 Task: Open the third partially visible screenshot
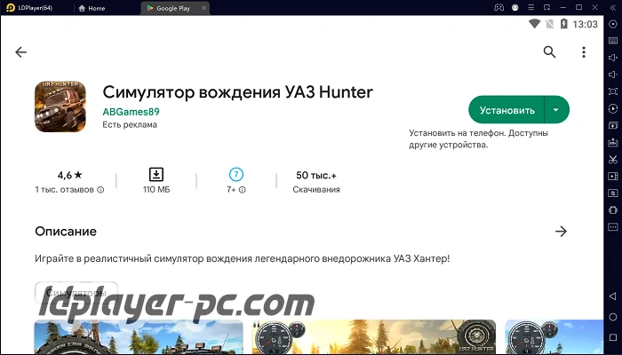(x=554, y=337)
